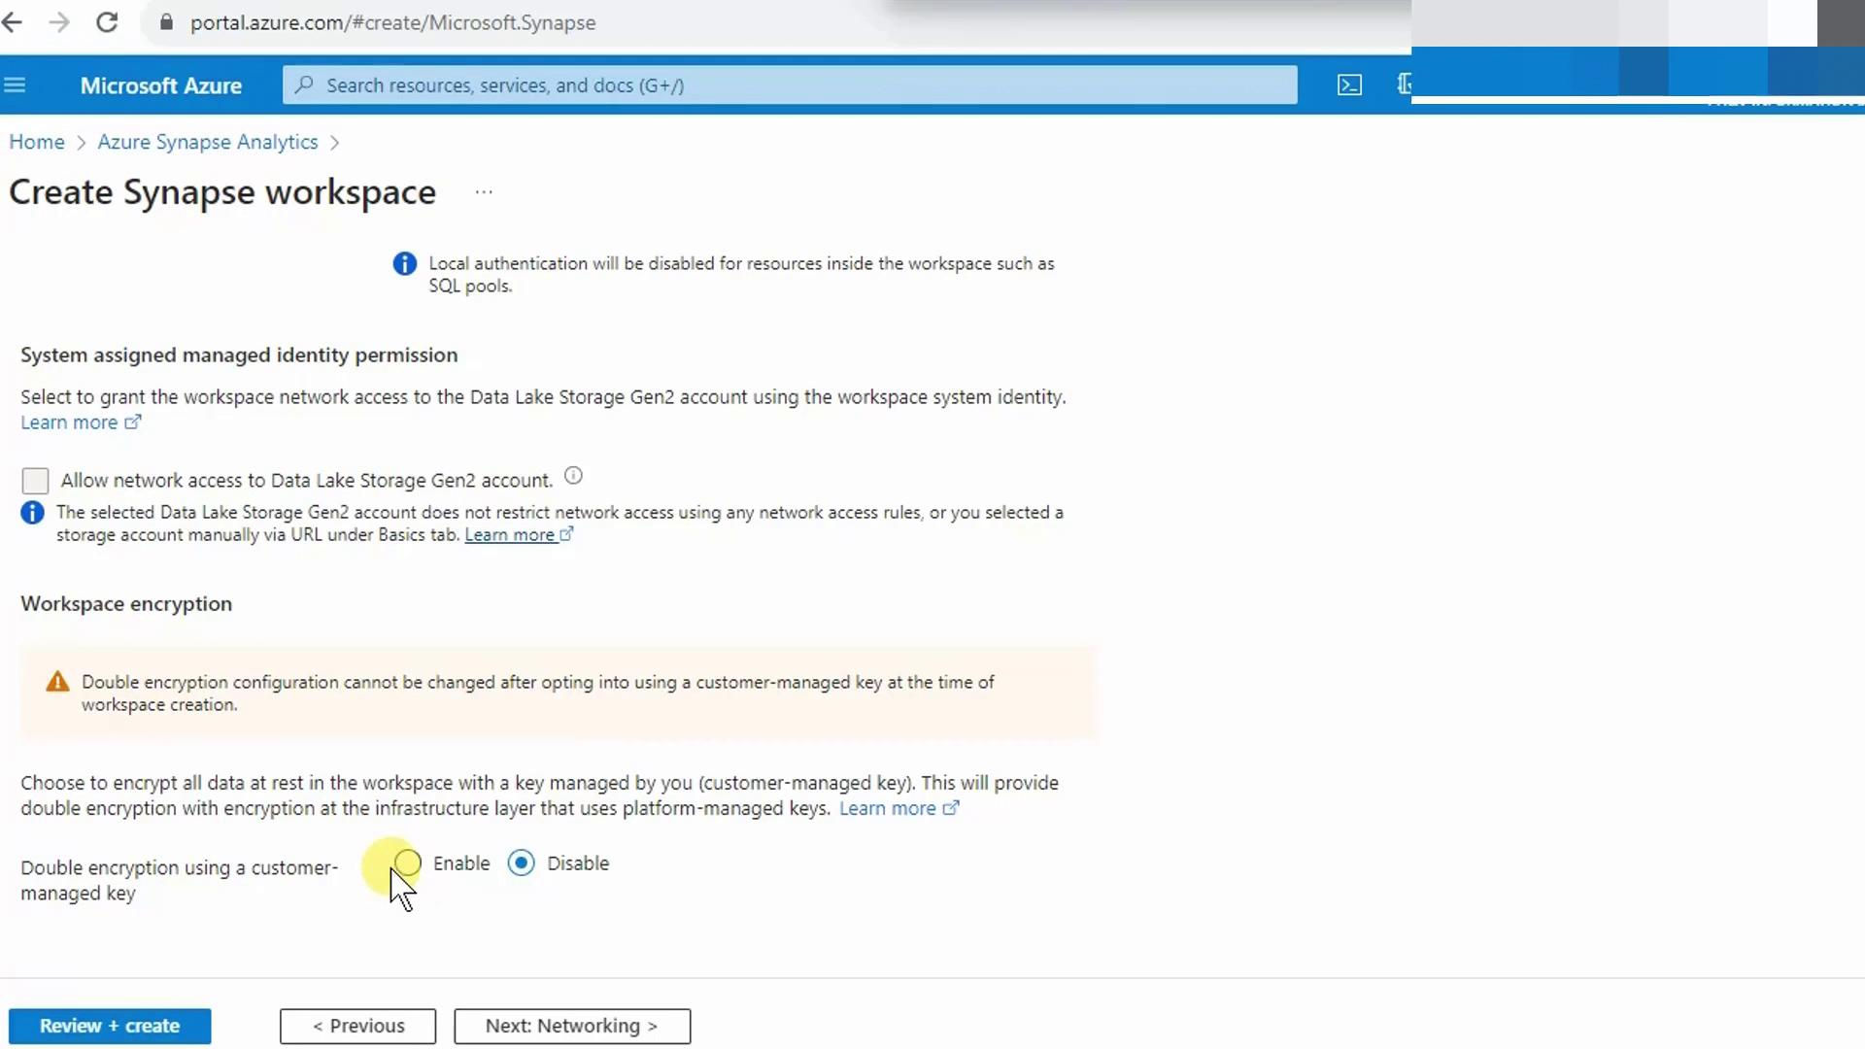This screenshot has width=1865, height=1049.
Task: Launch Cloud Shell from the top bar
Action: point(1349,85)
